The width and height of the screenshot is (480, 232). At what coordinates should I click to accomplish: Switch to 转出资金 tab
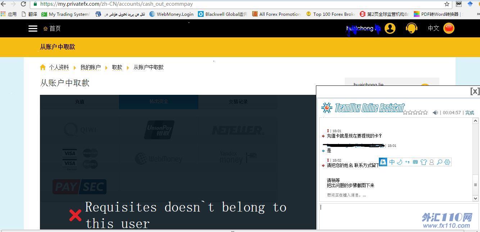pyautogui.click(x=159, y=102)
